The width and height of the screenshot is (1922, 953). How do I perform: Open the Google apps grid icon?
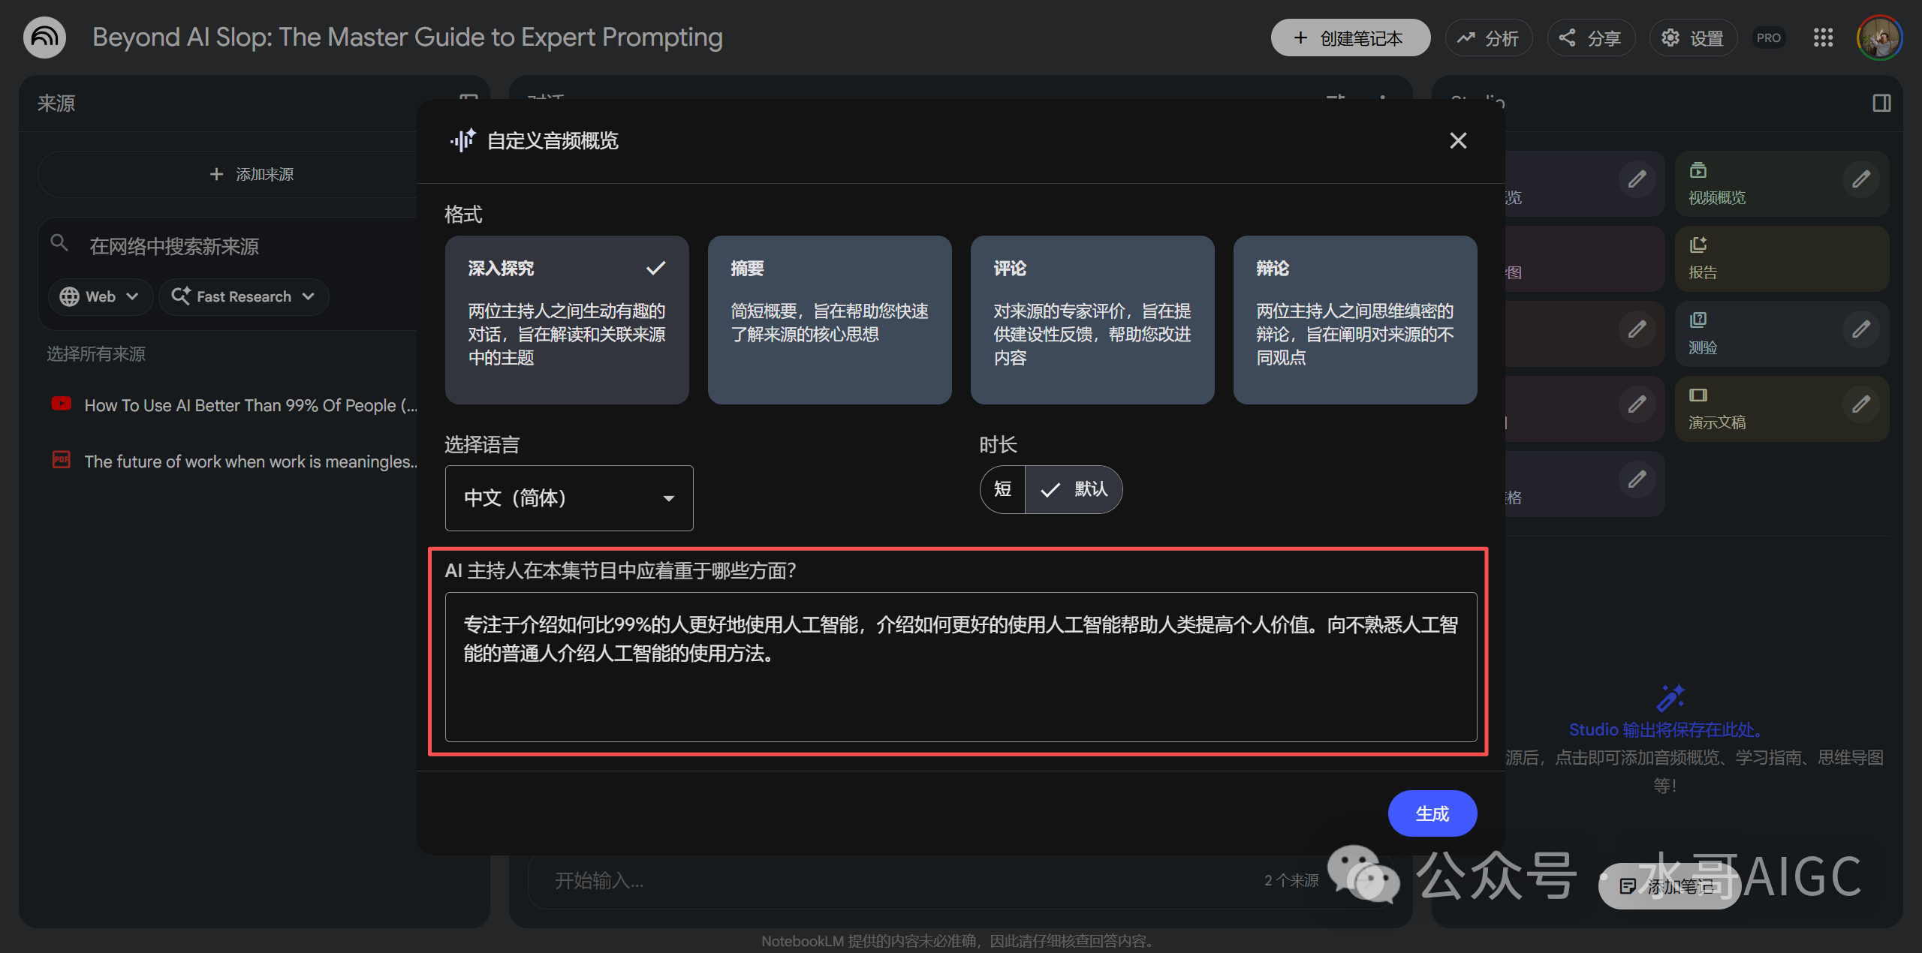(1823, 38)
